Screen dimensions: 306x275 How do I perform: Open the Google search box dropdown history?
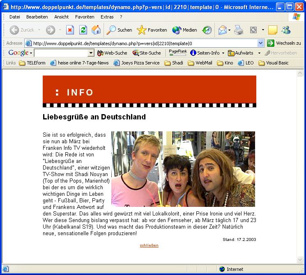pos(91,53)
